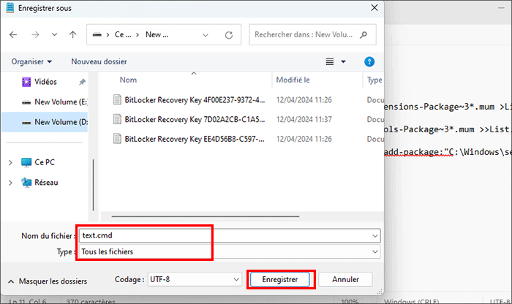Select the Réseau item in sidebar
The image size is (512, 304).
pos(45,182)
